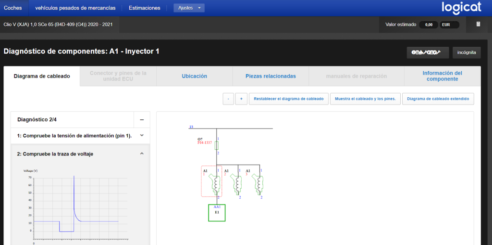
Task: Expand step 1 tensión de alimentación chevron
Action: (x=142, y=136)
